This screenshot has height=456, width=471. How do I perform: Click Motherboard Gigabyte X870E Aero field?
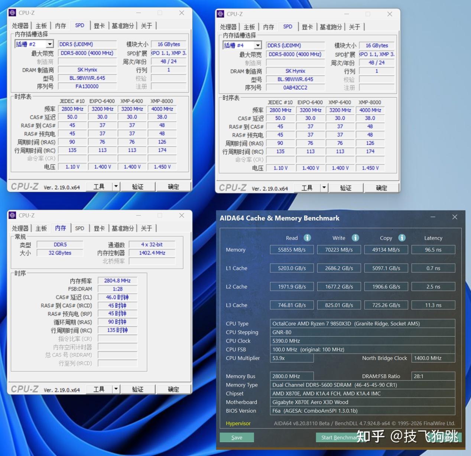(x=363, y=402)
